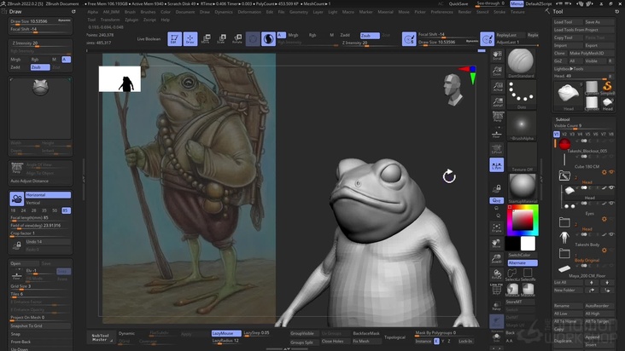Select the Draw mode icon

point(190,38)
